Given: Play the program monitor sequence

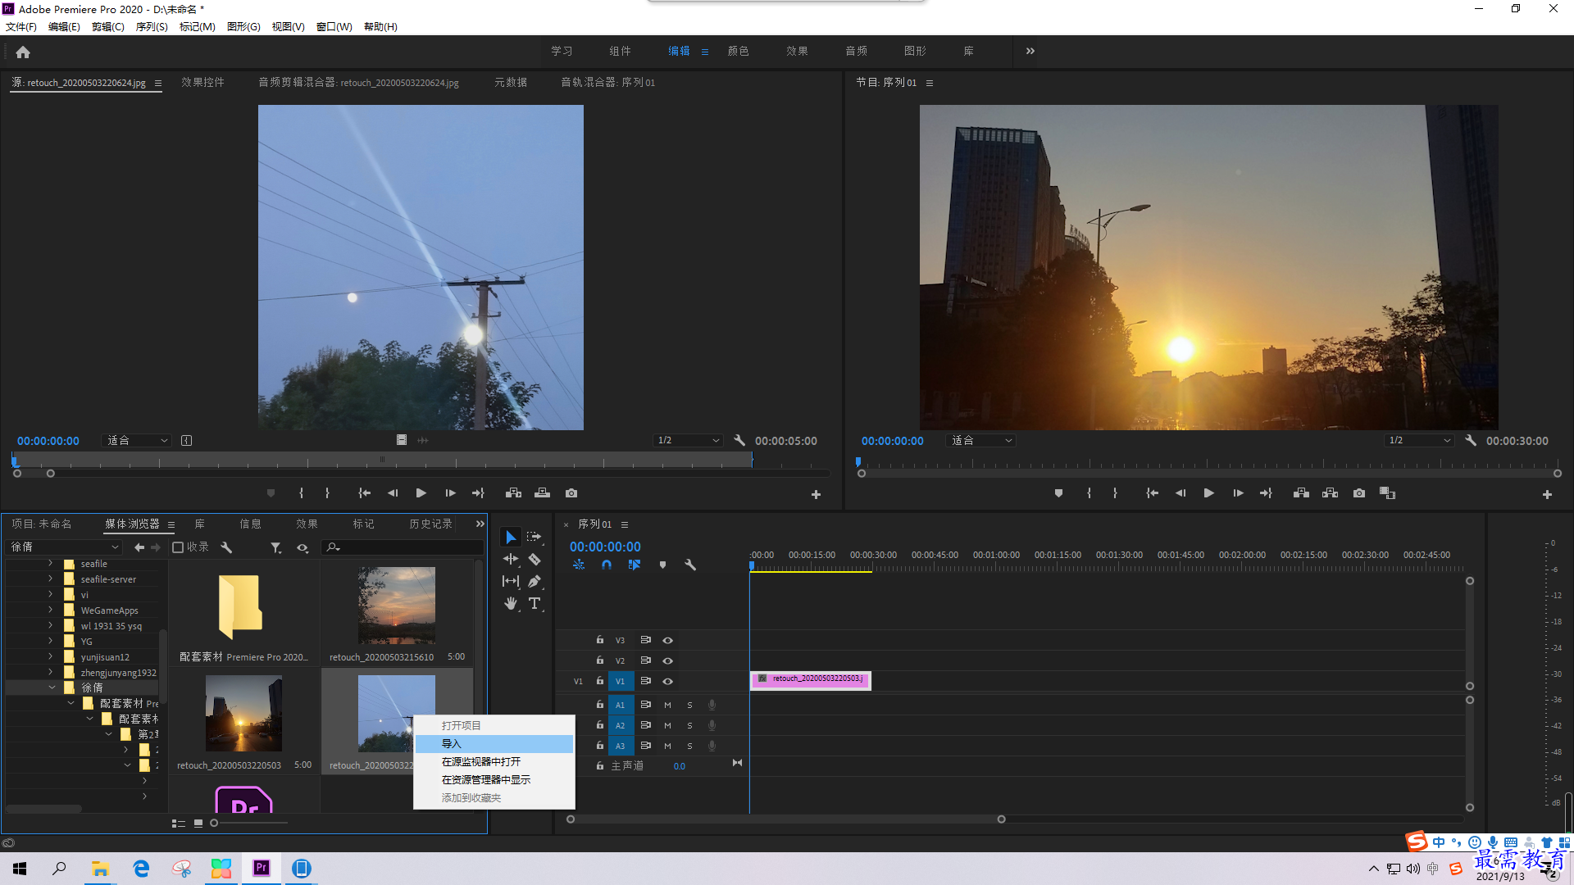Looking at the screenshot, I should 1208,493.
